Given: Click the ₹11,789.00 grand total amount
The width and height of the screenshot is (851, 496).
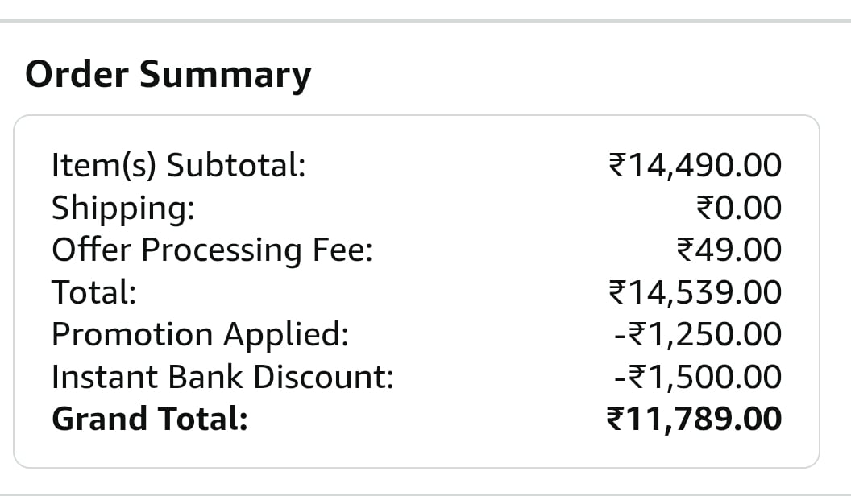Looking at the screenshot, I should click(693, 419).
